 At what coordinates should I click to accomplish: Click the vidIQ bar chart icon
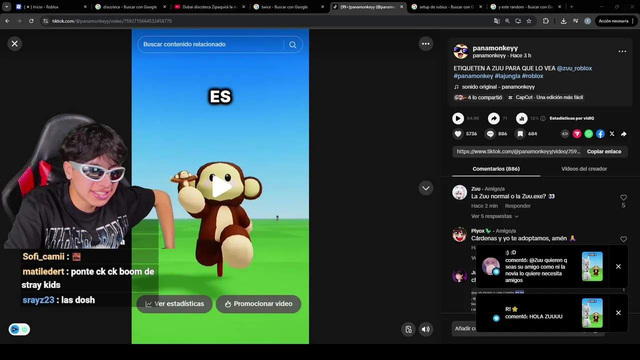521,118
